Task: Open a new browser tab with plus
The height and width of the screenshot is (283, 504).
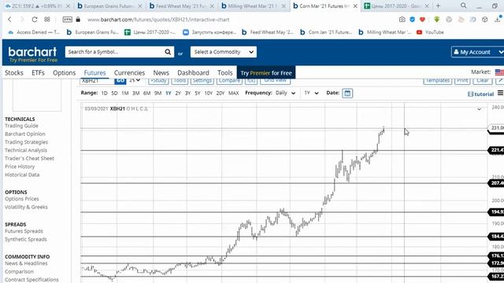Action: [438, 6]
